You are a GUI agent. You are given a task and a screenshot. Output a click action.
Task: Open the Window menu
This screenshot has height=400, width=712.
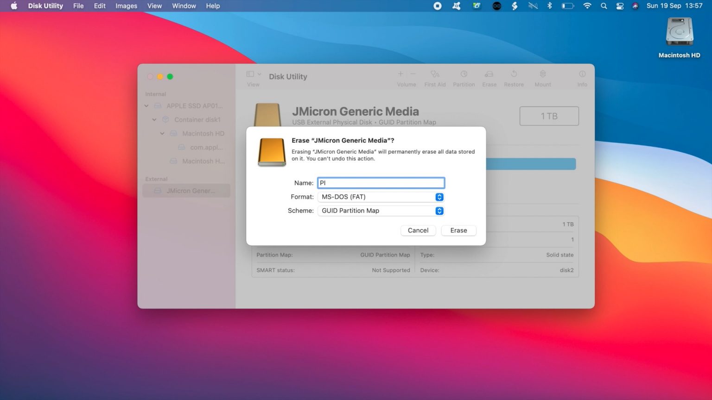(184, 6)
